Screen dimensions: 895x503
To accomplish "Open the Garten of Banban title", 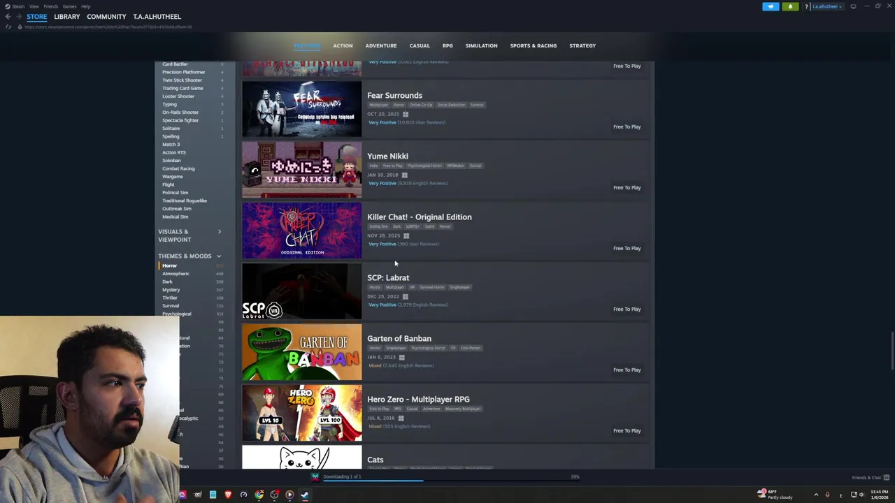I will pos(399,339).
